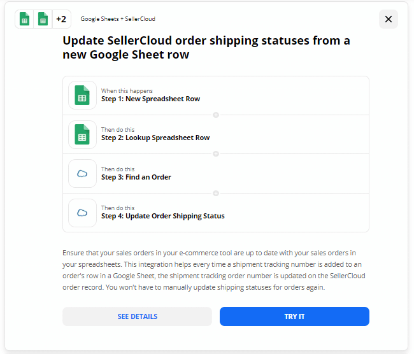Select Step 1: New Spreadsheet Row
The width and height of the screenshot is (414, 354).
click(216, 96)
